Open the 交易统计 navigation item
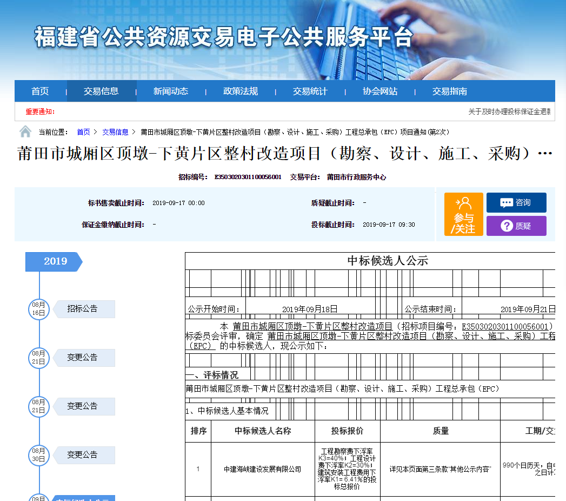The height and width of the screenshot is (501, 566). (x=310, y=91)
